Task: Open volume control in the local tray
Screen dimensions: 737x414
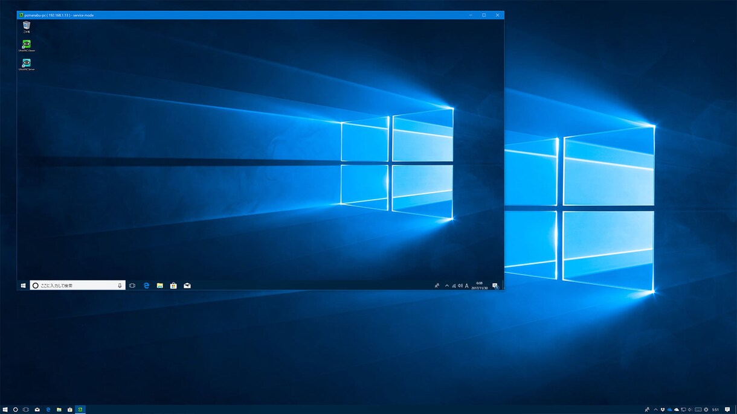Action: [x=690, y=410]
